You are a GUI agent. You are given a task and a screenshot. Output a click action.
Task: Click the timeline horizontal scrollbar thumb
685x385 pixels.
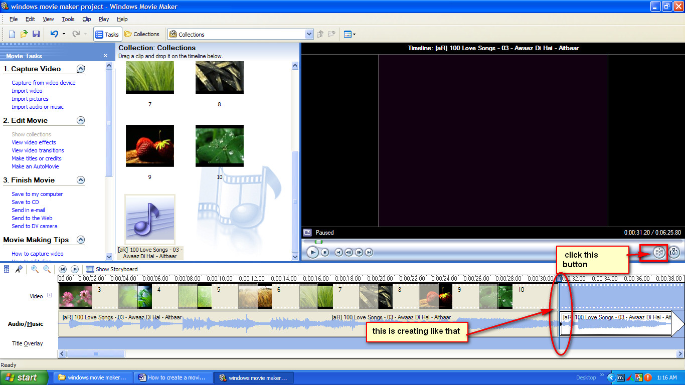point(96,354)
